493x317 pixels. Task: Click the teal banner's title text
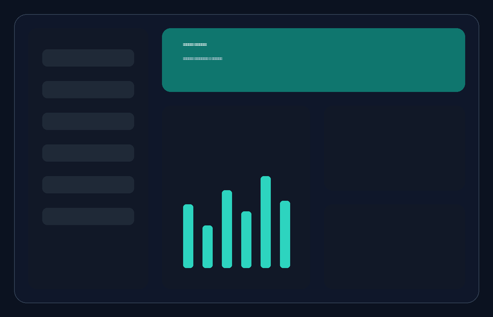pyautogui.click(x=195, y=45)
